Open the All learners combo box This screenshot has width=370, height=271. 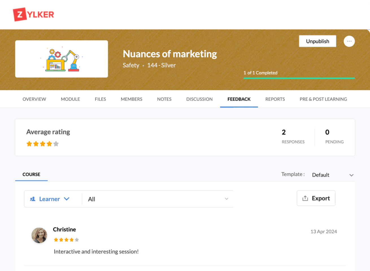[x=158, y=199]
